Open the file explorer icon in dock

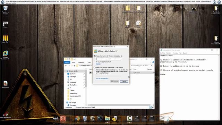click(x=107, y=118)
